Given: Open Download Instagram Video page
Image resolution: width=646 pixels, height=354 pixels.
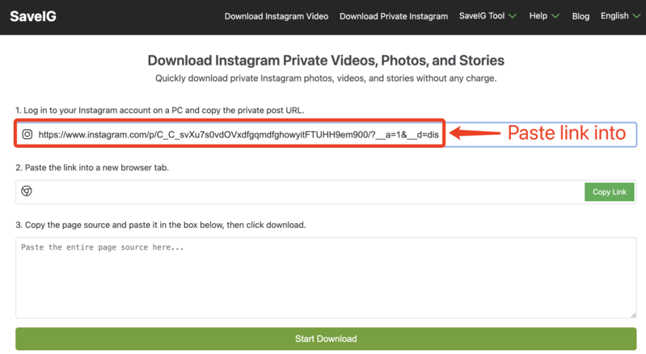Looking at the screenshot, I should coord(276,16).
